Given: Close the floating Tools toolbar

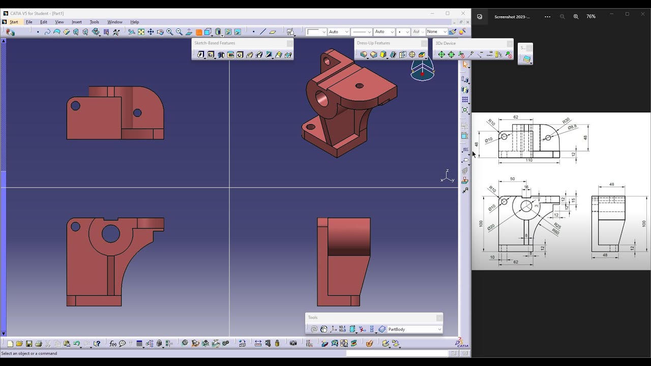Looking at the screenshot, I should click(x=439, y=318).
